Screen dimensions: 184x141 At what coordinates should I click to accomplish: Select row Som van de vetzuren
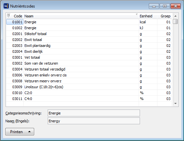pyautogui.click(x=89, y=63)
